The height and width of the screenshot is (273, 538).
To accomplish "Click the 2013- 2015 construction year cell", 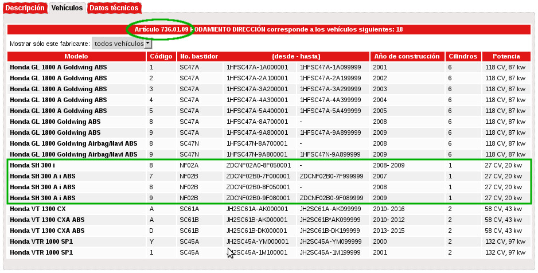I will 388,231.
